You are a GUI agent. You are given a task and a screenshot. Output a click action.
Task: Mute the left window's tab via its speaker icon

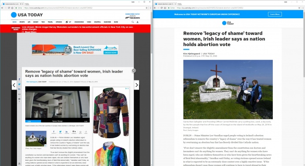click(20, 4)
